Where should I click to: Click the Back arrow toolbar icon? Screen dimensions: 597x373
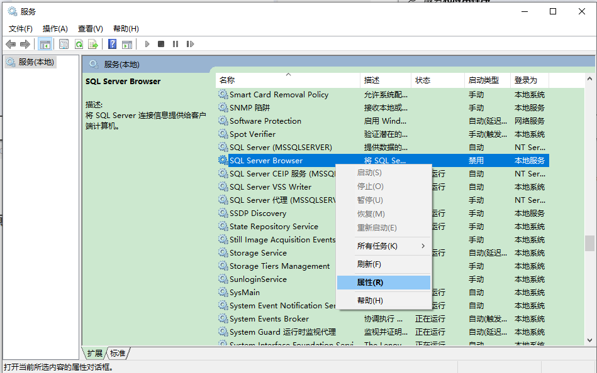11,44
